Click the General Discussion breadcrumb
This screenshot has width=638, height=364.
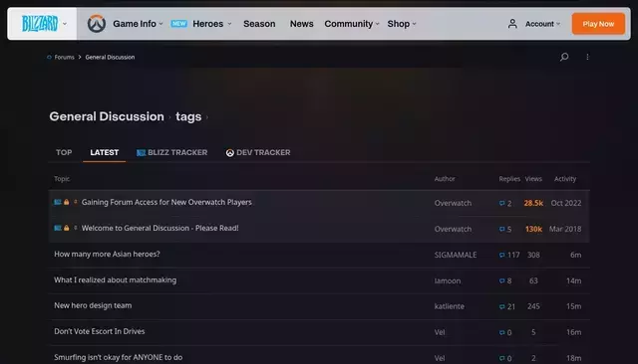click(x=110, y=58)
